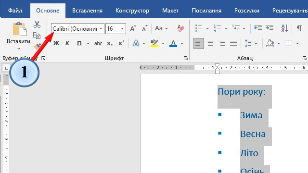
Task: Click the Sort A-Я icon
Action: pos(284,28)
